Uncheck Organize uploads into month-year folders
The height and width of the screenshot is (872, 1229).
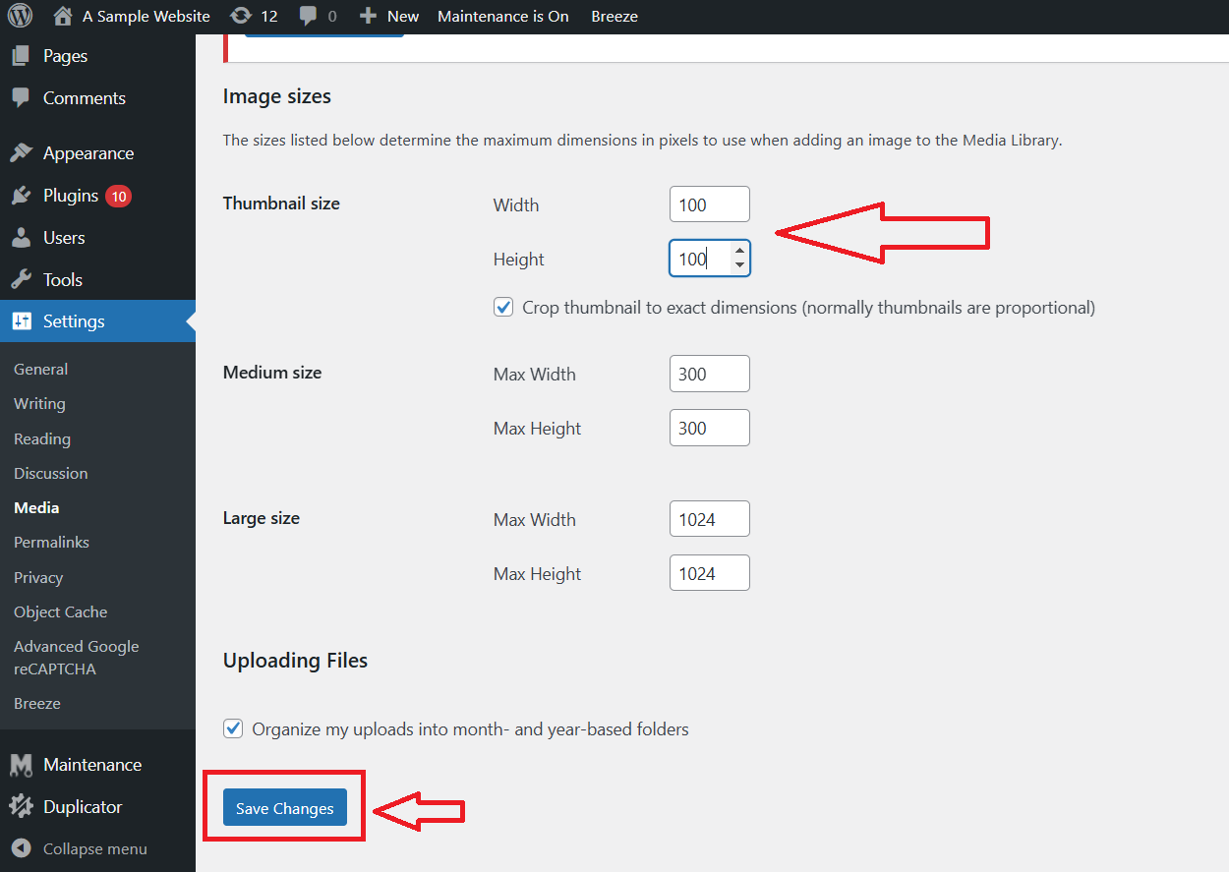pyautogui.click(x=233, y=729)
